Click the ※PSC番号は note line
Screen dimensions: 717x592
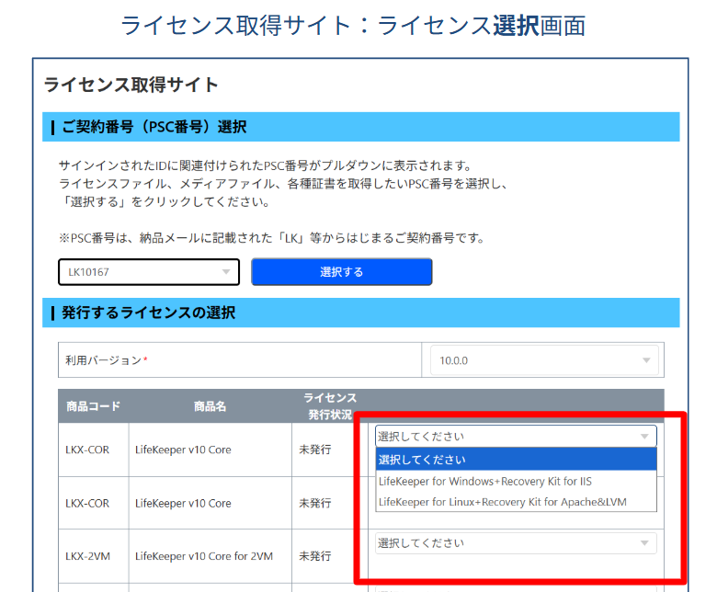(x=271, y=238)
